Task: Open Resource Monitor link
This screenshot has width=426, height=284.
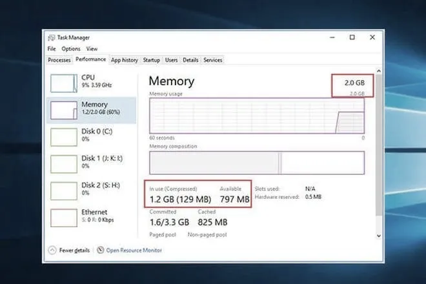Action: (x=134, y=250)
